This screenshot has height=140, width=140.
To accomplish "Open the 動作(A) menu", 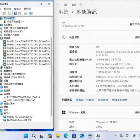I will 7,9.
